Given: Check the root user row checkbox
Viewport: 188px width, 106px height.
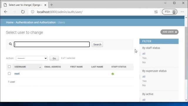Looking at the screenshot, I should tap(9, 74).
